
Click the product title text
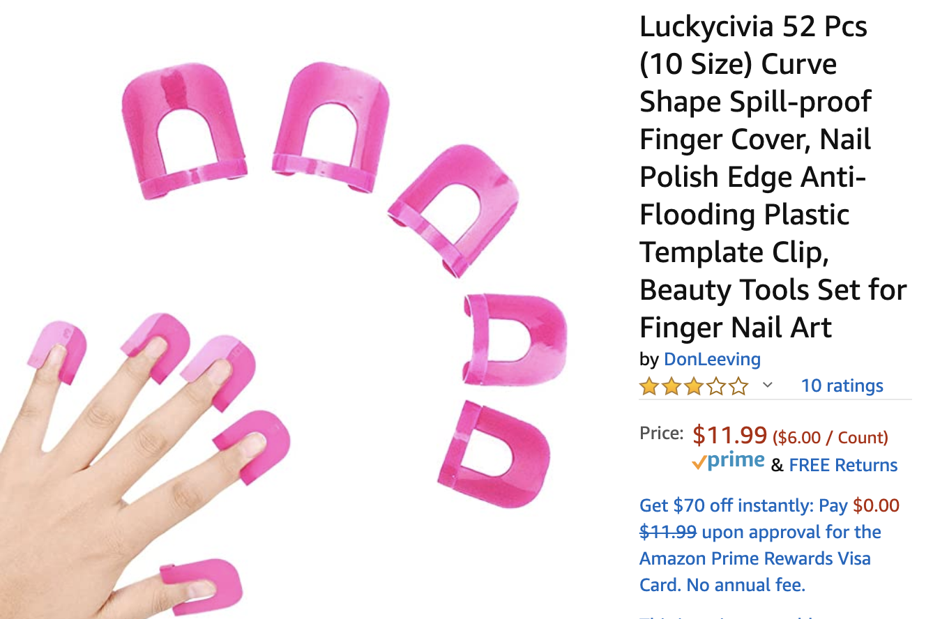pos(773,177)
